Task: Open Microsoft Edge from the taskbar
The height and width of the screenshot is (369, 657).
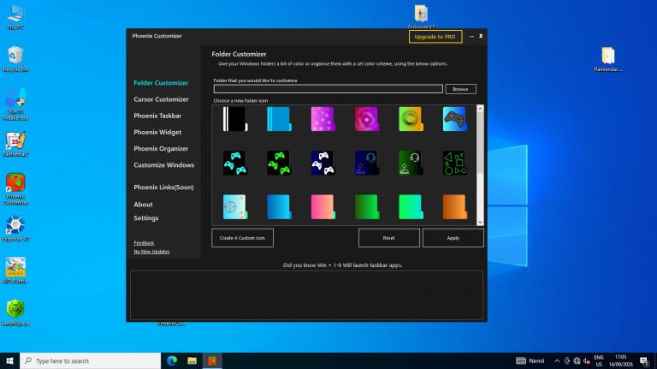Action: tap(172, 360)
